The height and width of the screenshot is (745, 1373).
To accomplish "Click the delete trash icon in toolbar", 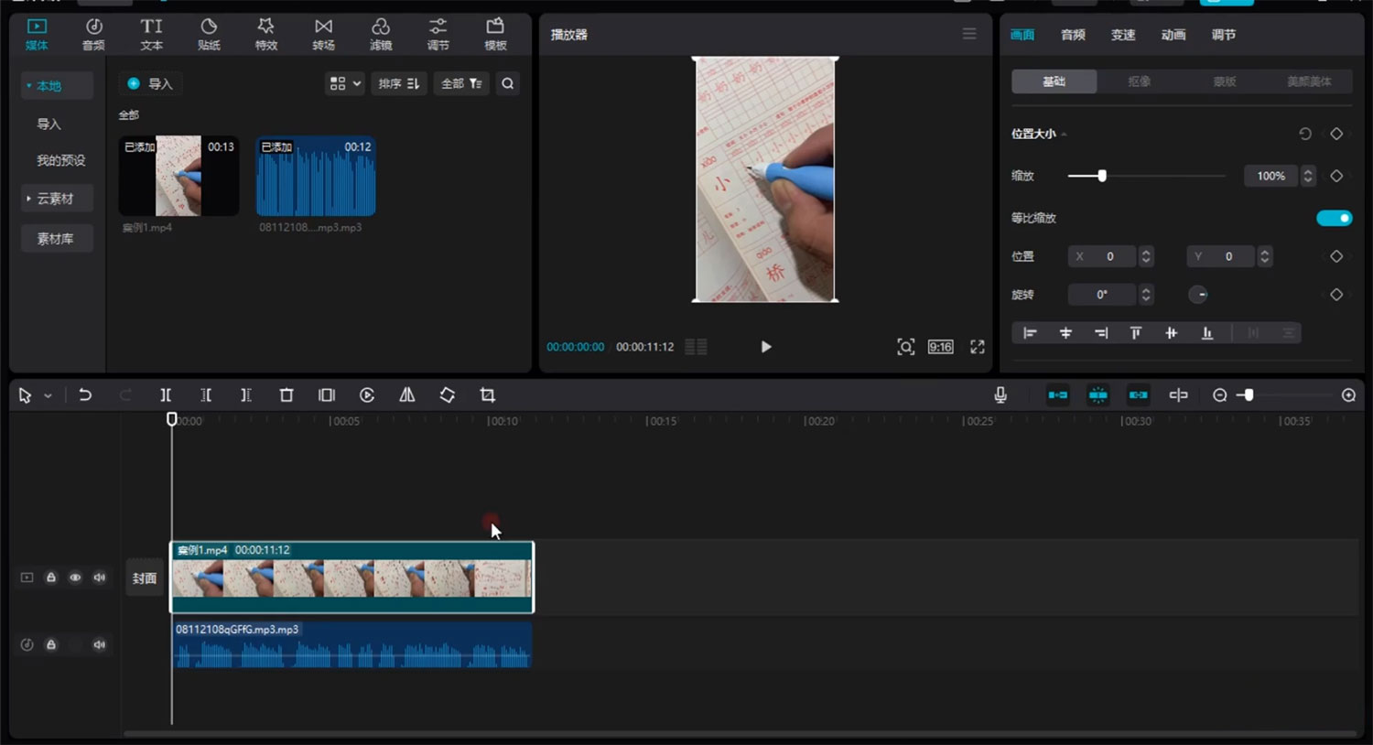I will coord(286,395).
